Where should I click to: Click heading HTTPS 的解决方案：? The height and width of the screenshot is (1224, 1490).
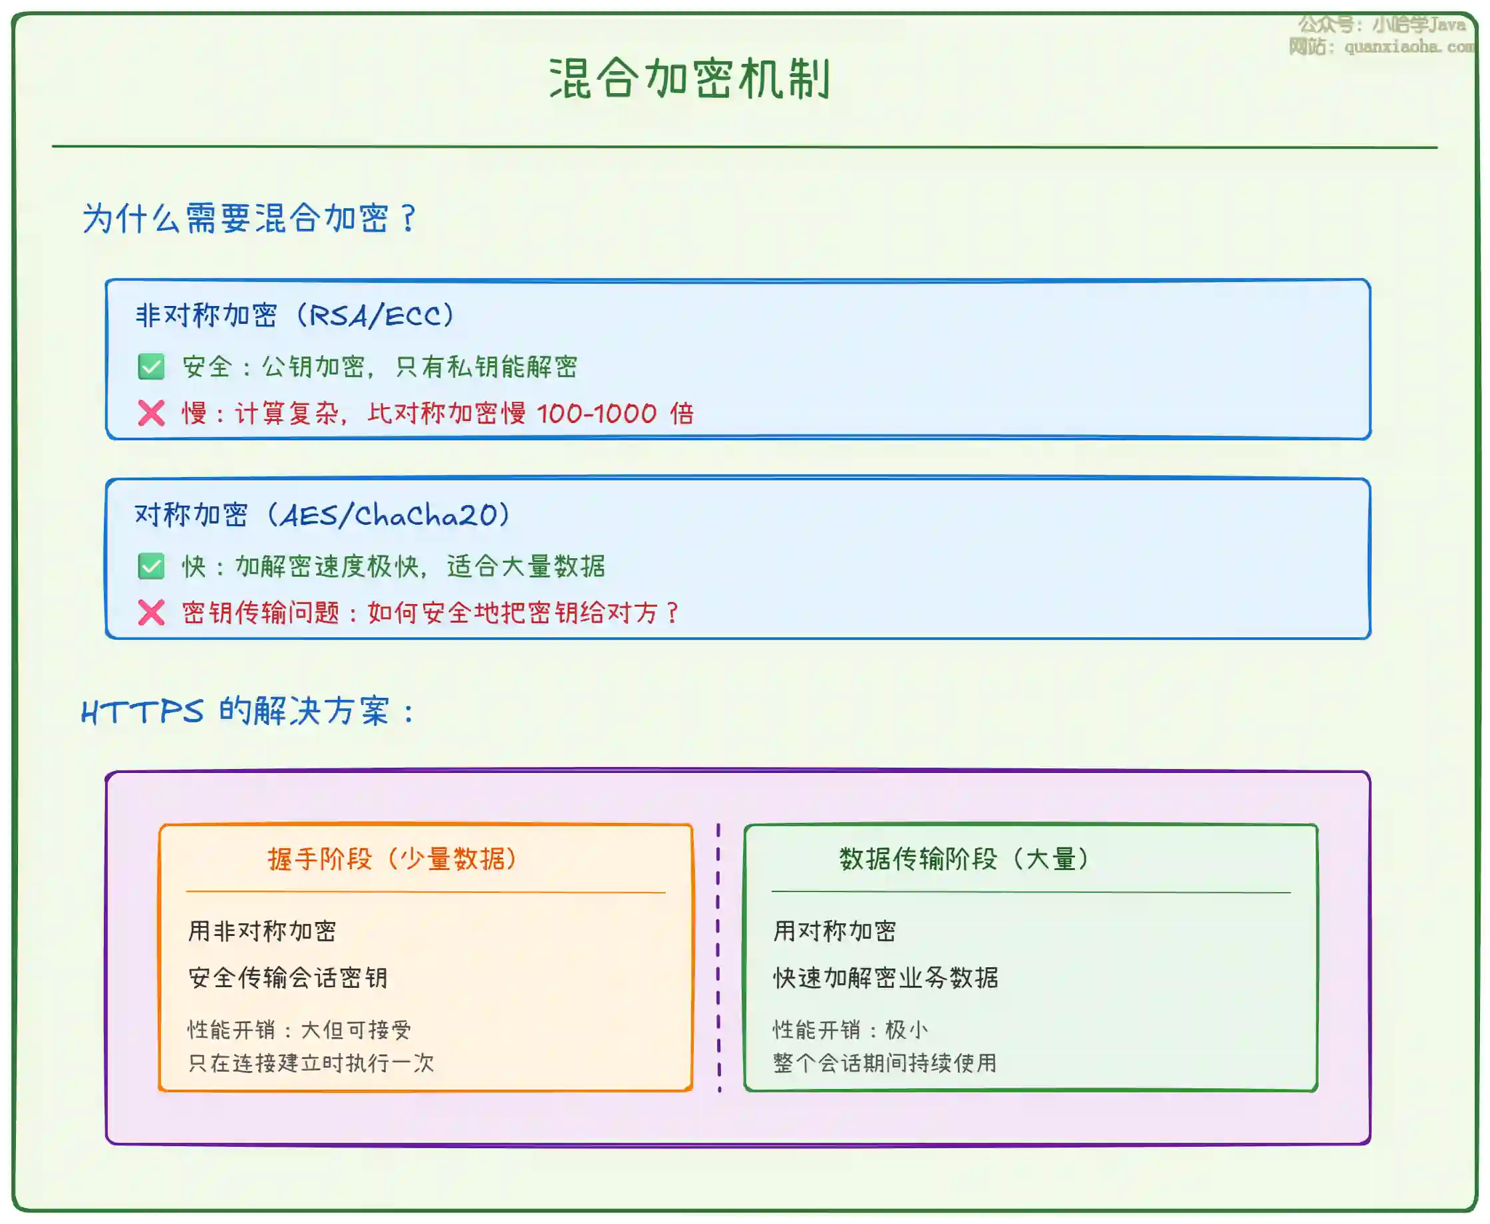(248, 711)
